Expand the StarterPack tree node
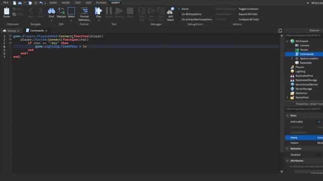Viewport: 323px width, 181px height. [287, 98]
